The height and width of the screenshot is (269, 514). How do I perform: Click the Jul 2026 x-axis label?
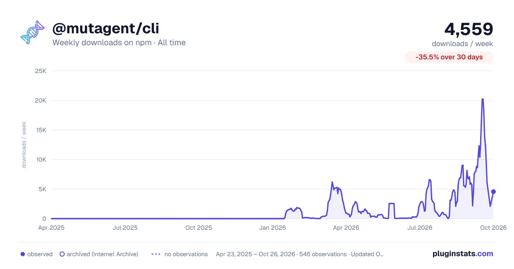419,228
